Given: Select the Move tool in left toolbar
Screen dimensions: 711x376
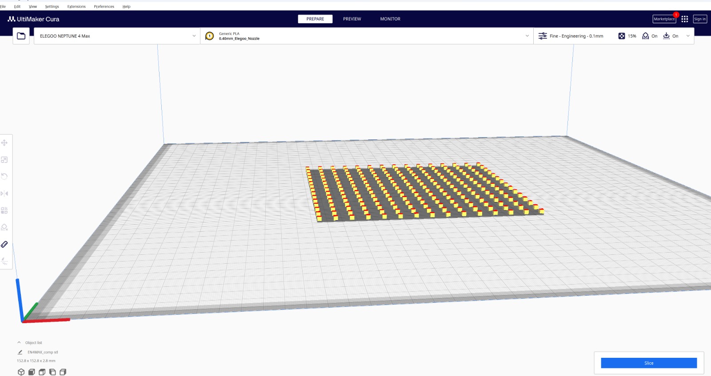Looking at the screenshot, I should (x=4, y=143).
